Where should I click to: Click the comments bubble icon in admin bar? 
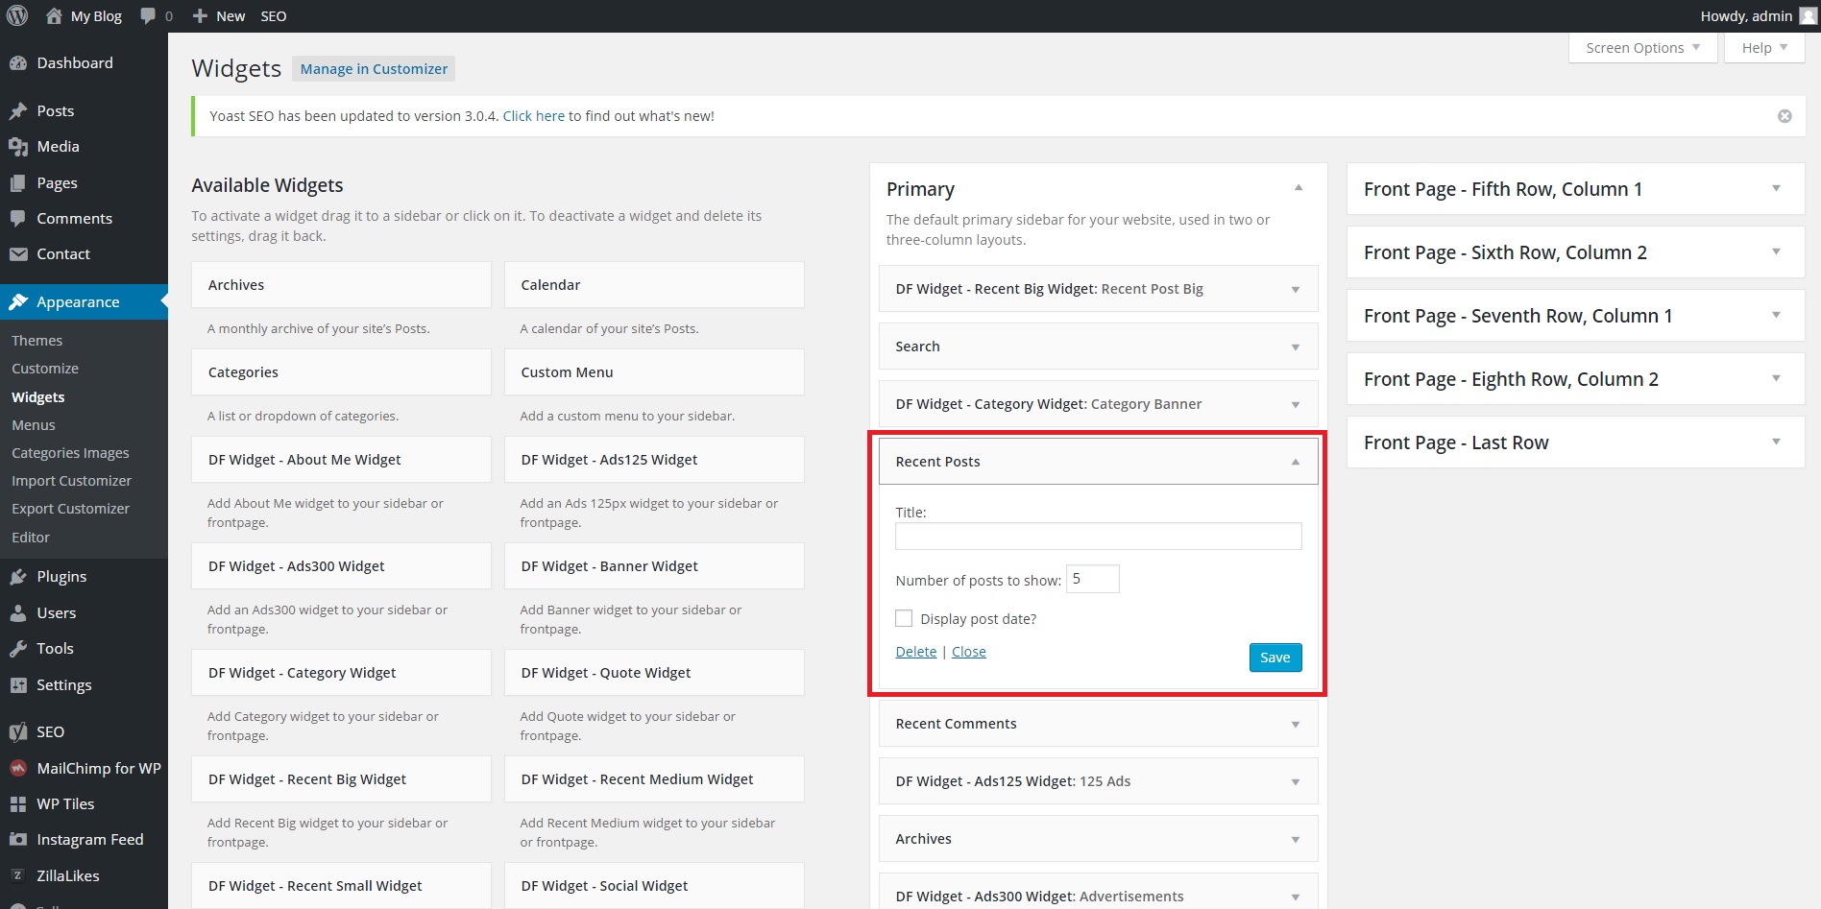point(148,16)
